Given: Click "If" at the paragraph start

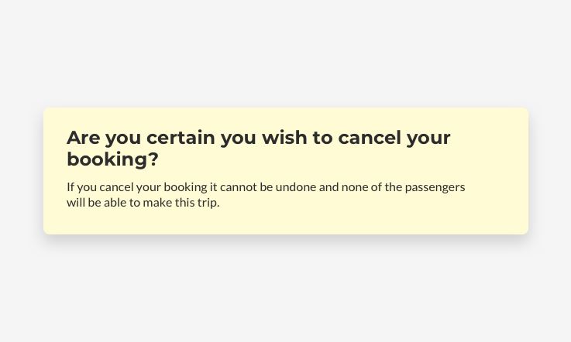Looking at the screenshot, I should (x=70, y=186).
